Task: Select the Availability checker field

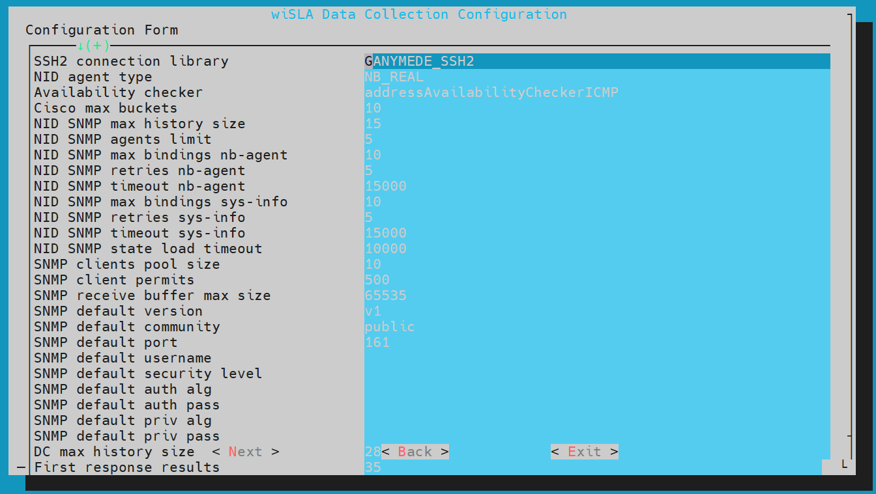Action: [x=596, y=92]
